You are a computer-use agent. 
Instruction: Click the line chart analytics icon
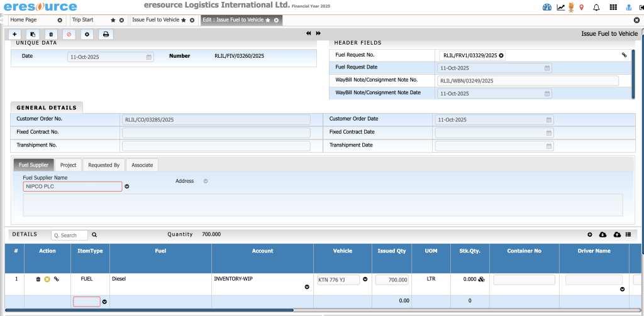click(560, 8)
